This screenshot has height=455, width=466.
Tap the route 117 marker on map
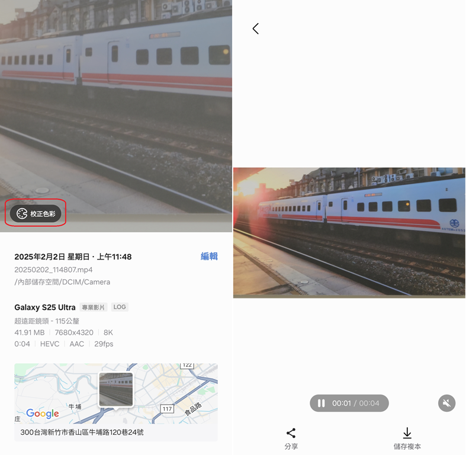167,409
